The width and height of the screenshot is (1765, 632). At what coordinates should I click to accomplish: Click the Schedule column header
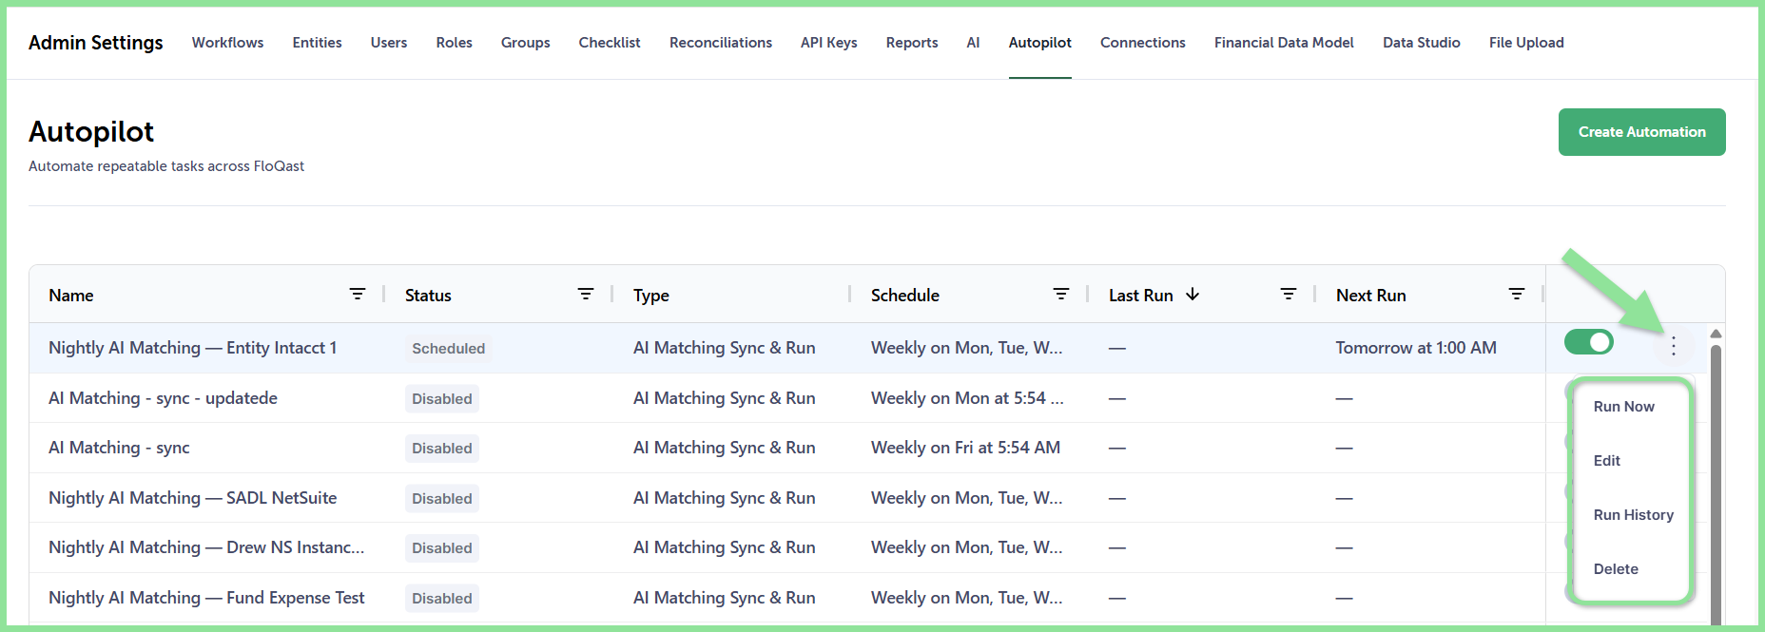pos(905,296)
